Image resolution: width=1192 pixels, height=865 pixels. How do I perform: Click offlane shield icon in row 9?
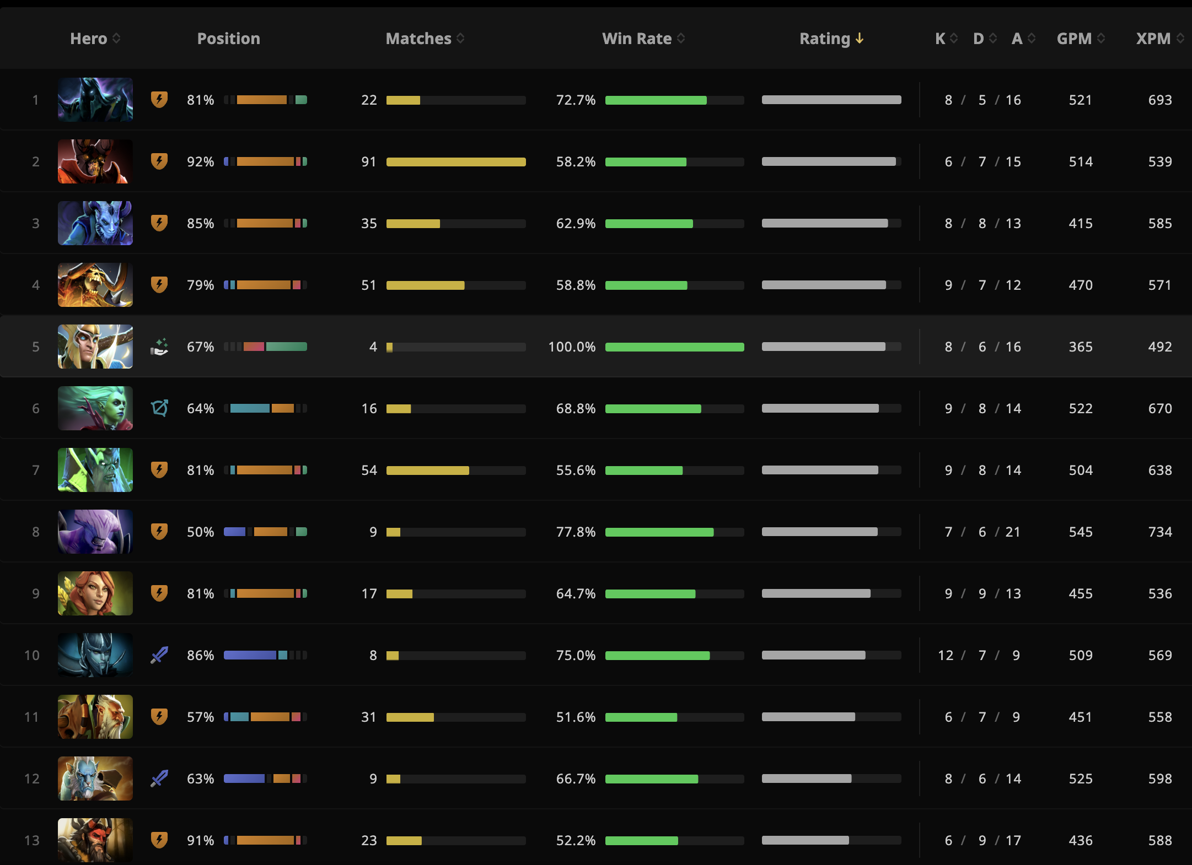point(159,593)
